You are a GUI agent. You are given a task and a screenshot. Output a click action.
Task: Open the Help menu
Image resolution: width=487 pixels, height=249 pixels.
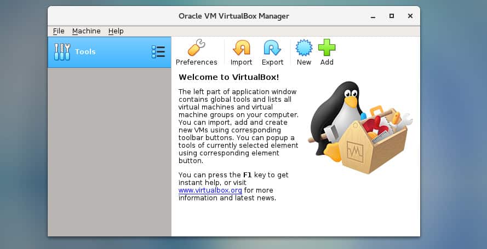click(x=116, y=31)
